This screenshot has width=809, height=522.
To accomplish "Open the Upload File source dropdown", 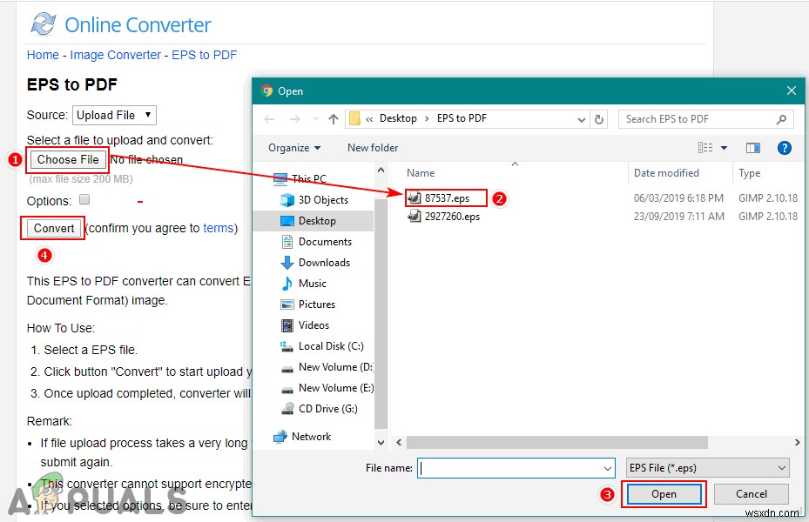I will (114, 114).
